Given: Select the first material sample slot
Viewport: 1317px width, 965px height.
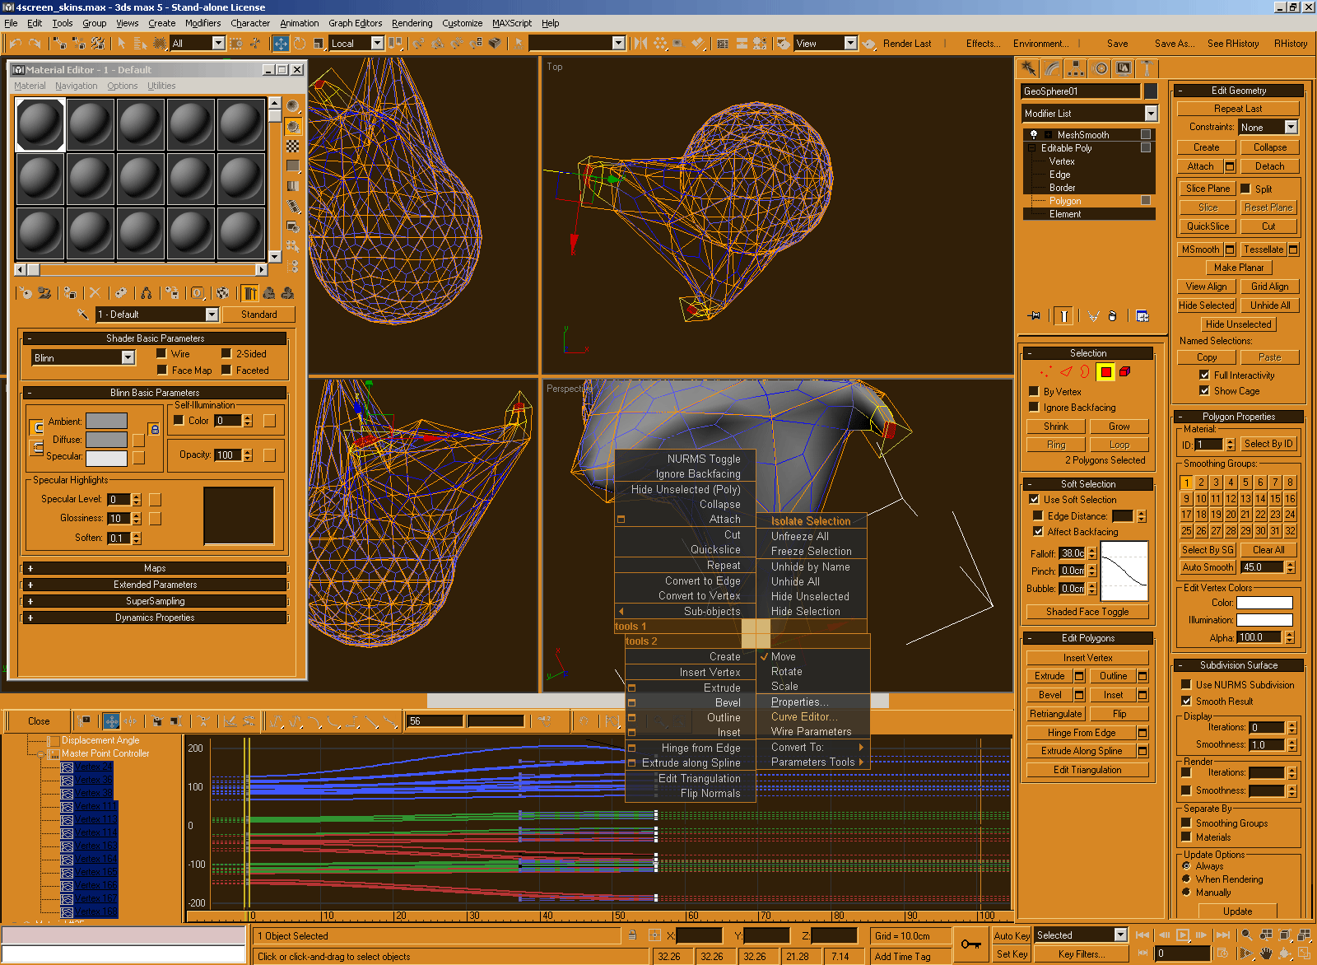Looking at the screenshot, I should (x=40, y=124).
